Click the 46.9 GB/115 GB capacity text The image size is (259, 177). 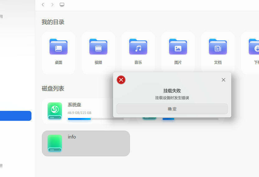pos(79,113)
